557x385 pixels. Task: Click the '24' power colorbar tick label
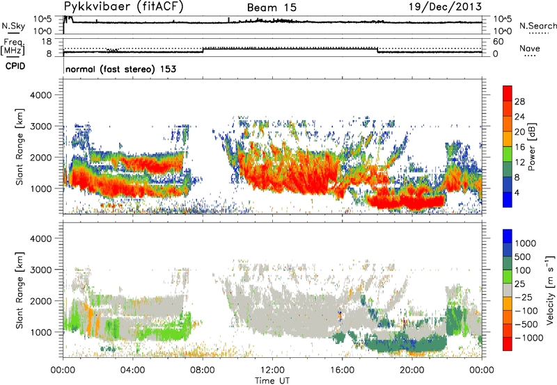519,117
